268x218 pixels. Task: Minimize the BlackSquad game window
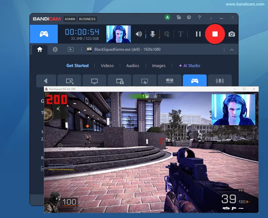(234, 89)
